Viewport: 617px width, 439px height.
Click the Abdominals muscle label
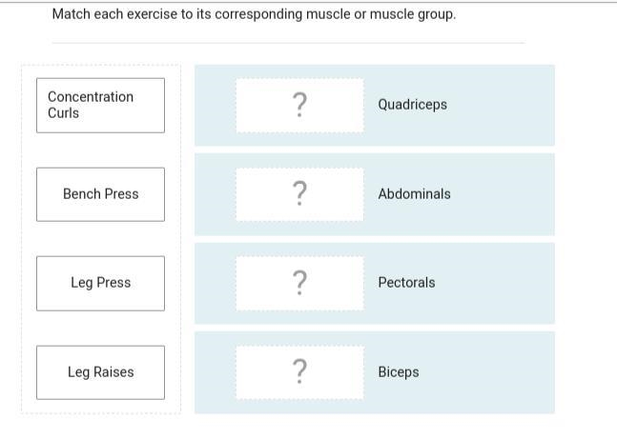point(414,193)
